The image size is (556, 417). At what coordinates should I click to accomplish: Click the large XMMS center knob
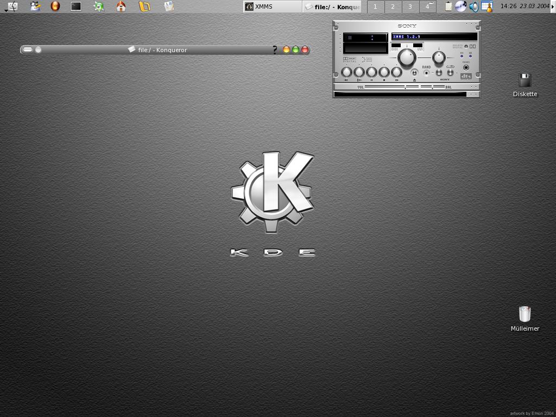(407, 58)
